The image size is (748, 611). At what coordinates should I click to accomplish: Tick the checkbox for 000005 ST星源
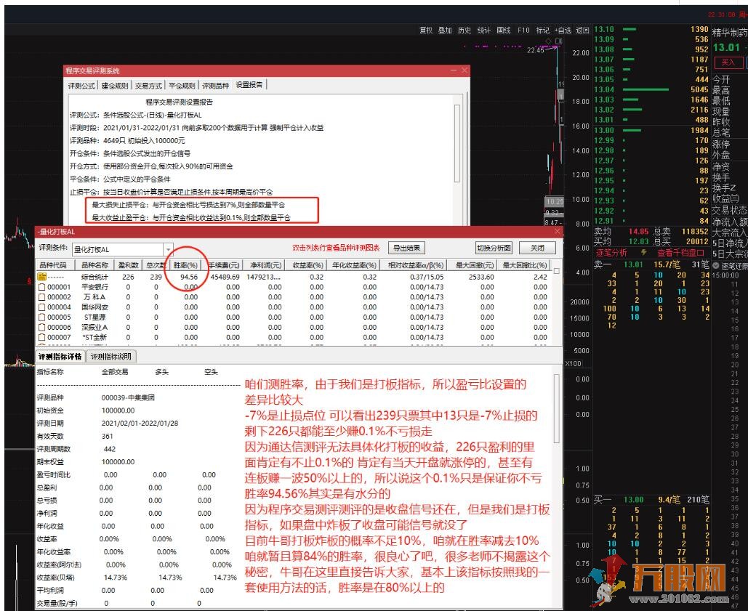coord(41,317)
